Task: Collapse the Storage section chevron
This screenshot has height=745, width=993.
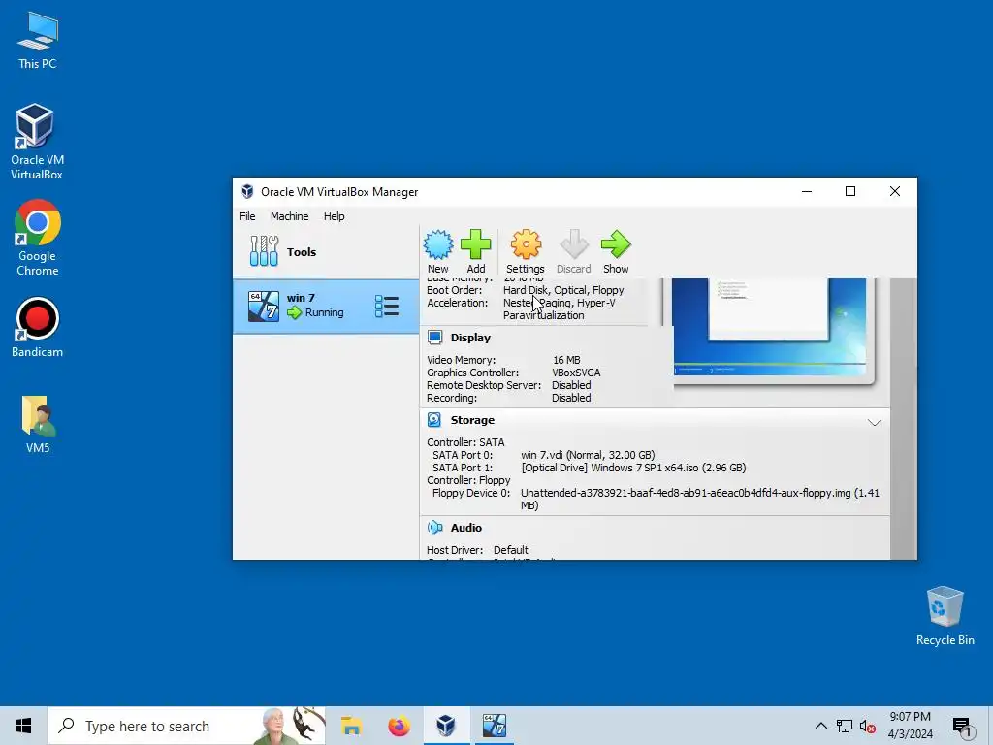Action: 875,423
